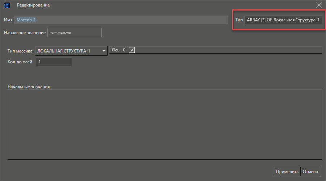
Task: Click the arrow beside ЛОКАЛЬНАЯ.СТРУКТУРА_1
Action: pos(104,51)
